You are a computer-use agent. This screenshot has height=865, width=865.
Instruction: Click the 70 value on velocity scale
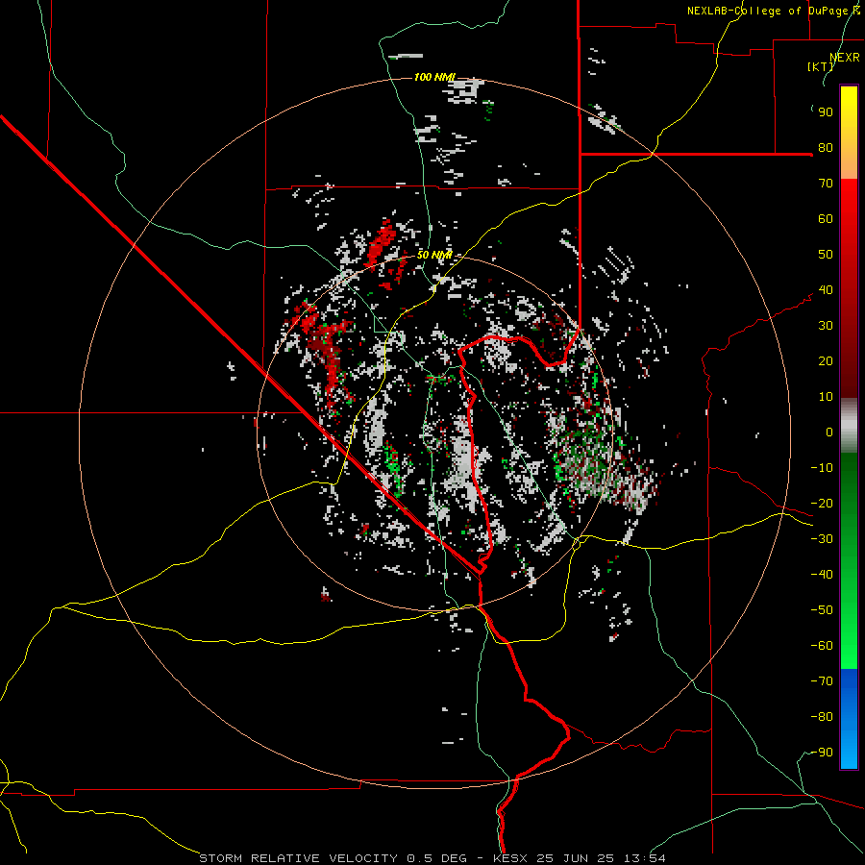pyautogui.click(x=826, y=184)
